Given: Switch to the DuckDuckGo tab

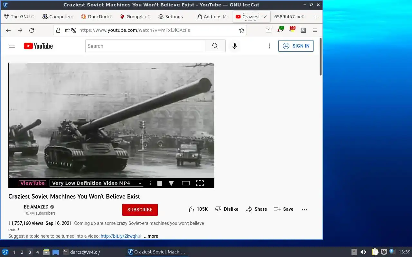Looking at the screenshot, I should (x=97, y=17).
